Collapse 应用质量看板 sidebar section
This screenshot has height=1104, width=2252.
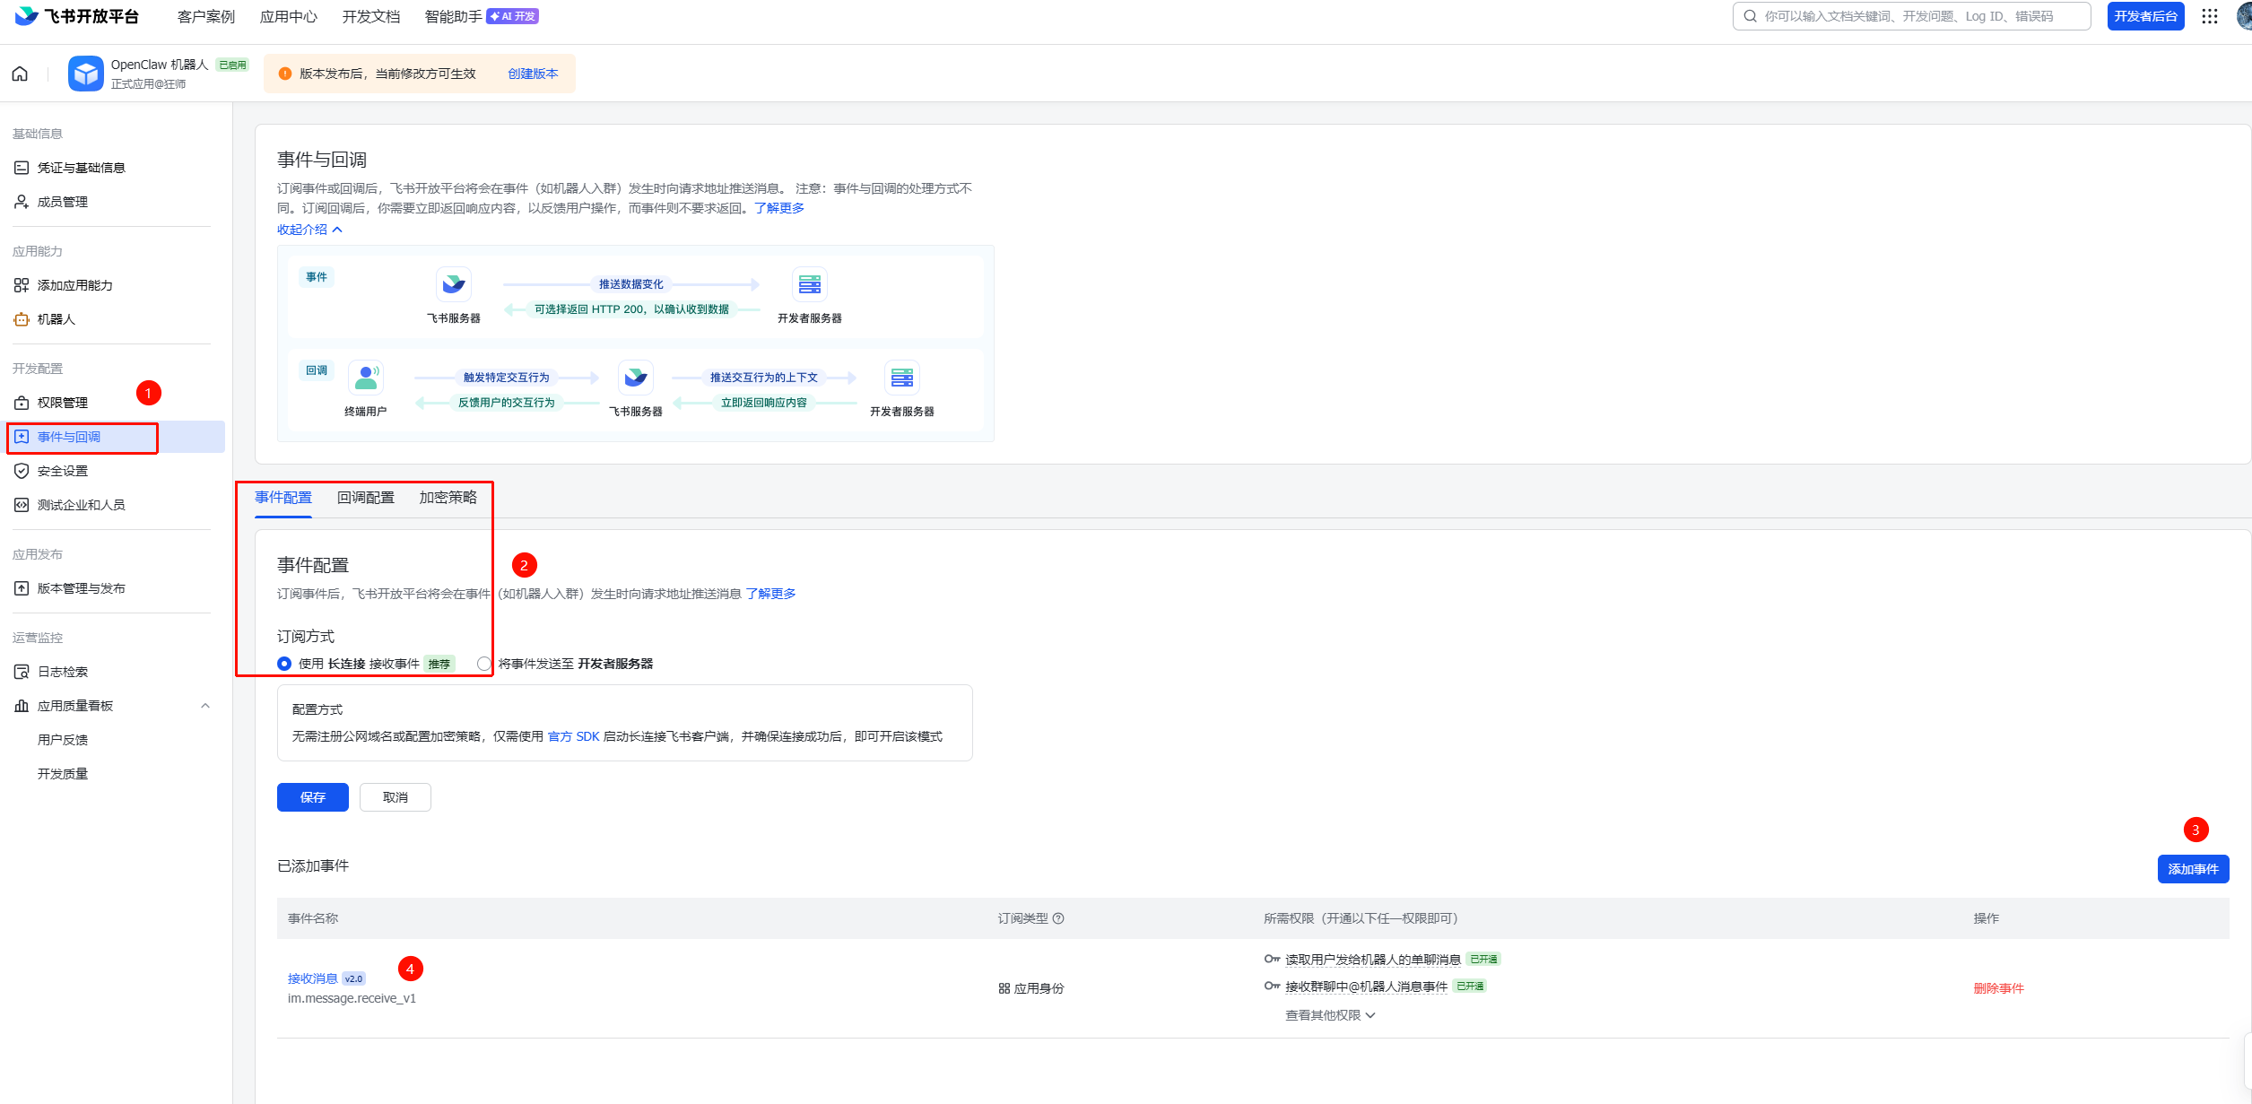tap(205, 706)
